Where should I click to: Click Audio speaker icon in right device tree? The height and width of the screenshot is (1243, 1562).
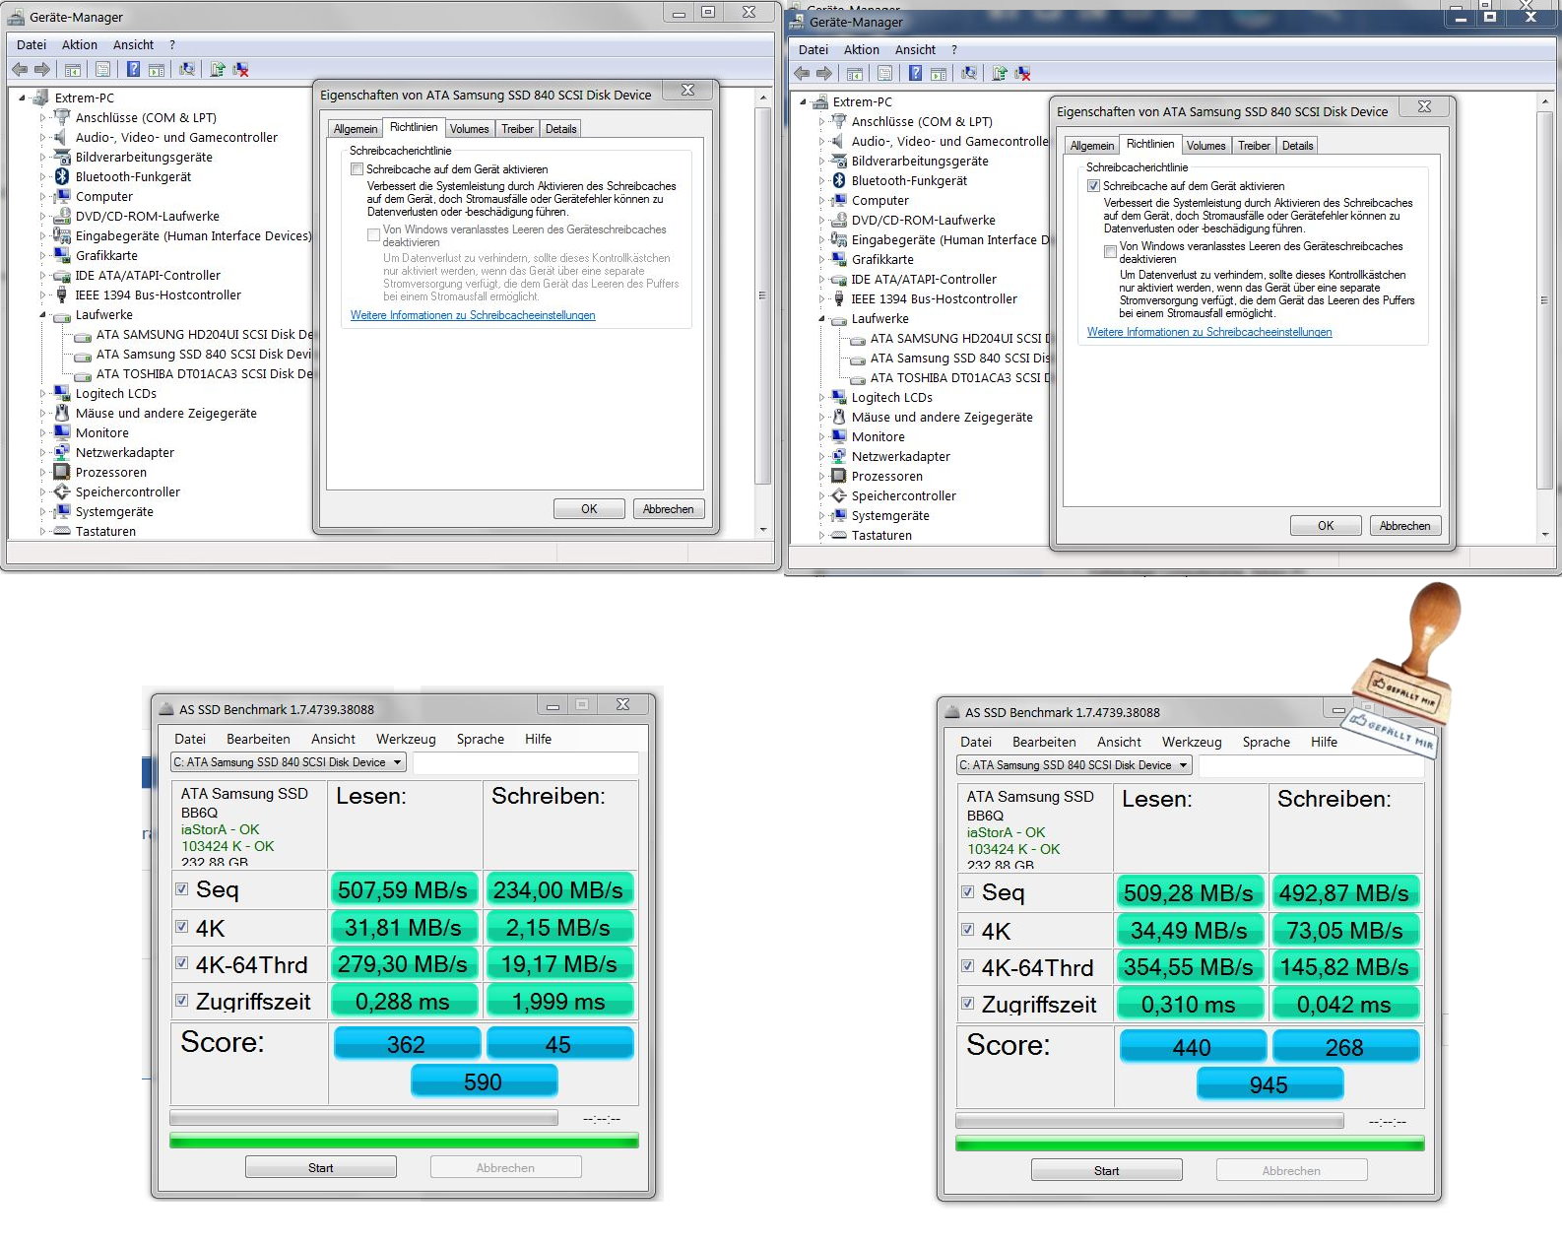click(839, 141)
